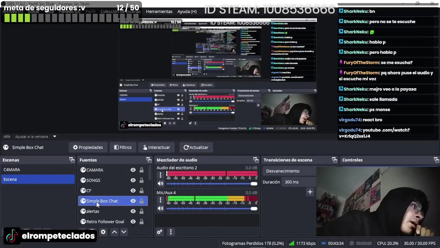
Task: Click source icon next to Simple Box Chat toolbar label
Action: tap(6, 147)
